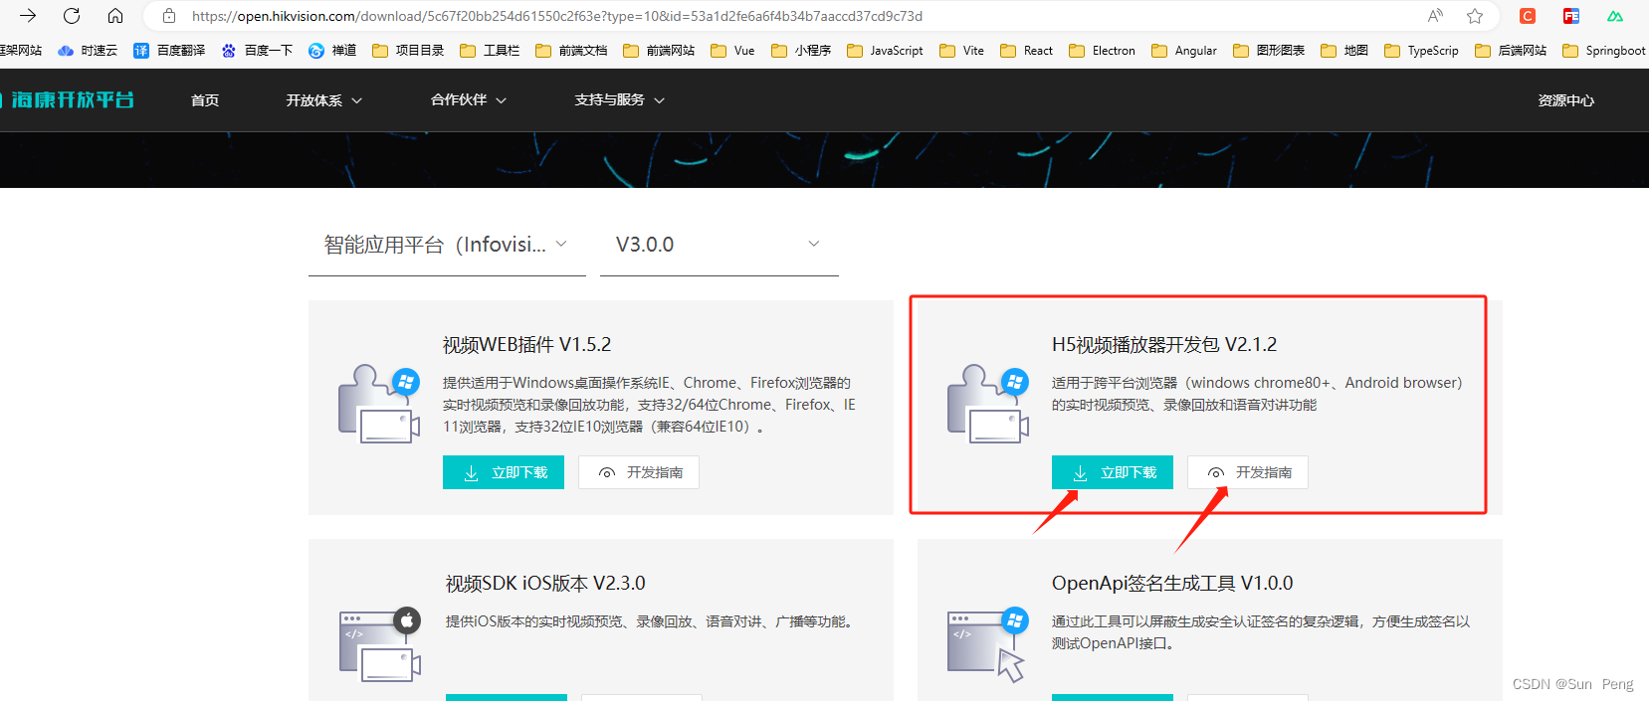Open 开发指南 for H5视频播放器开发包
The height and width of the screenshot is (701, 1649).
1248,472
